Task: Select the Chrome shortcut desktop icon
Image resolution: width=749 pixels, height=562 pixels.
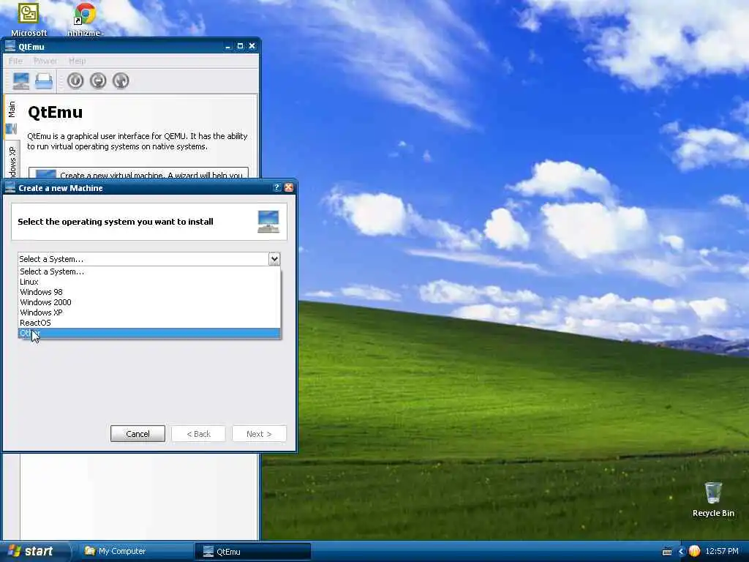Action: [85, 19]
